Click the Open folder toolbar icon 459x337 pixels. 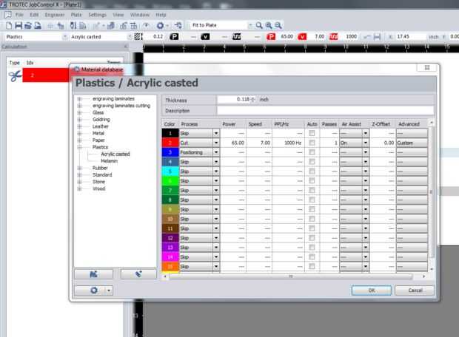point(28,26)
